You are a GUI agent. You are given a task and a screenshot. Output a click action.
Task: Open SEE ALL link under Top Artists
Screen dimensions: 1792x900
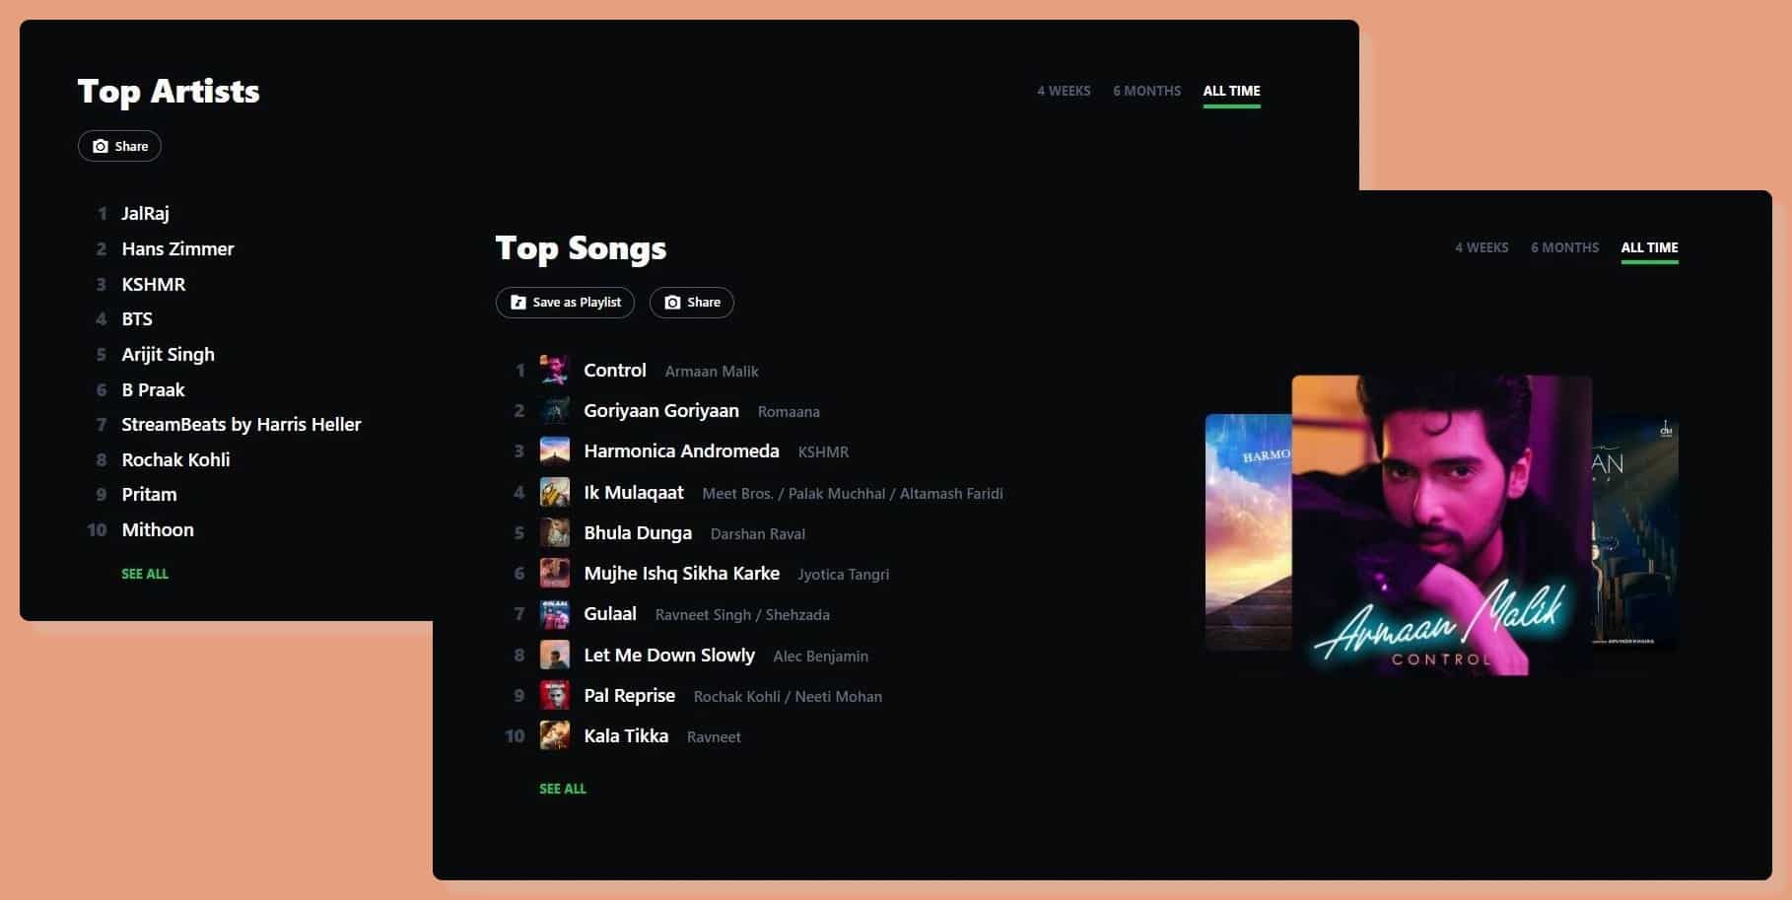click(x=145, y=574)
